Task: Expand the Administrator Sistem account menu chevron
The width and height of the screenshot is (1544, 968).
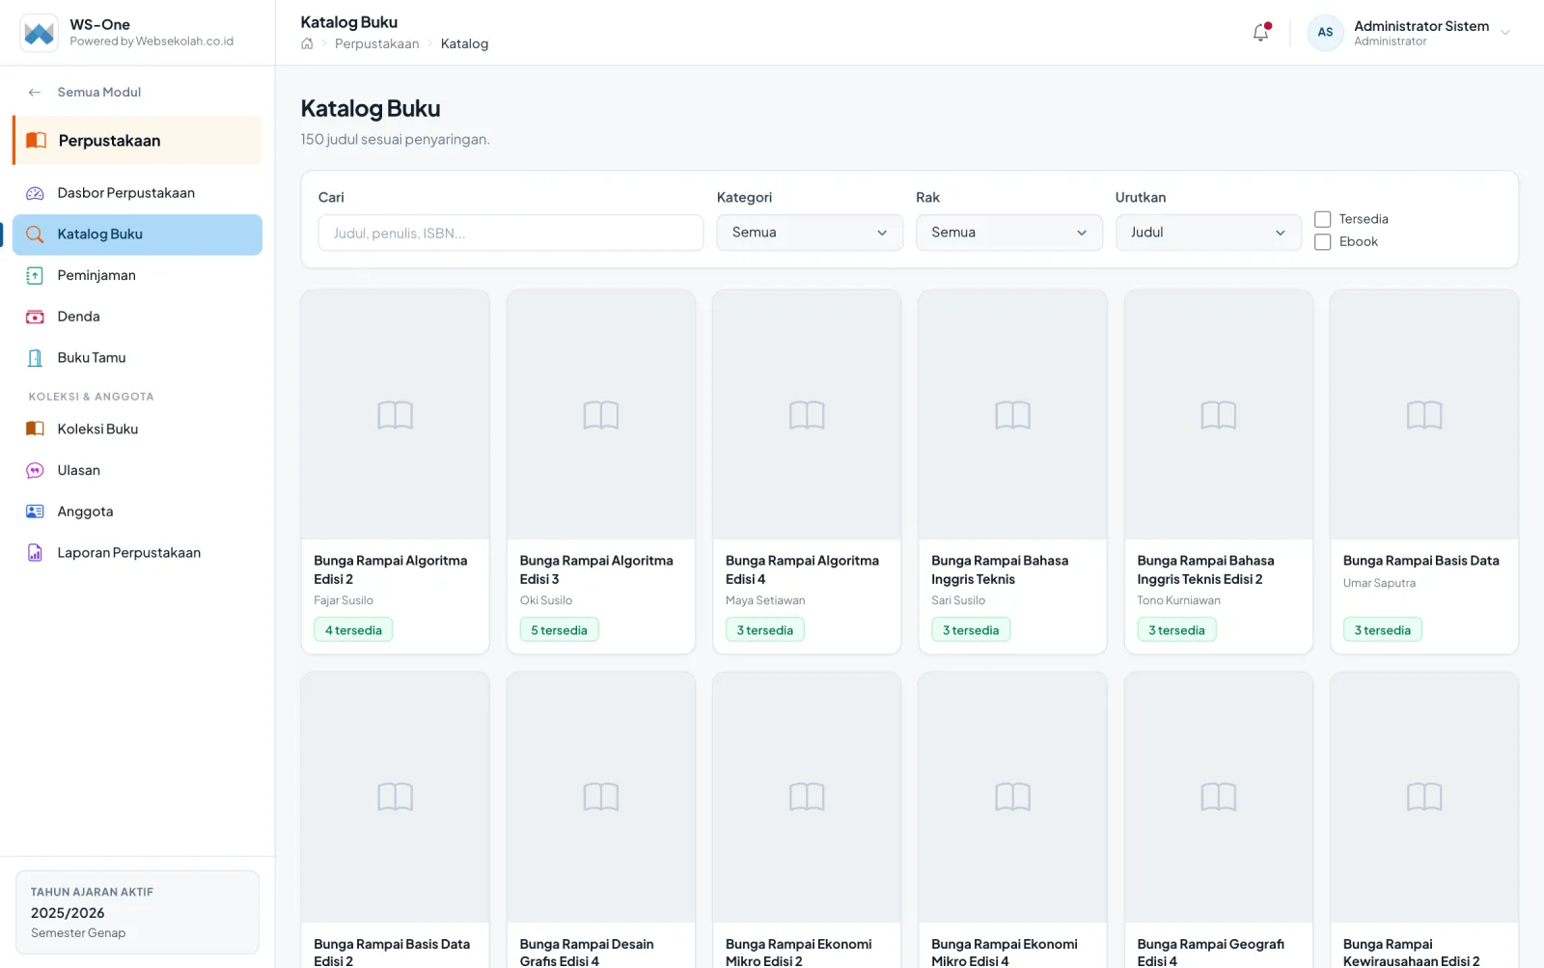Action: [1505, 33]
